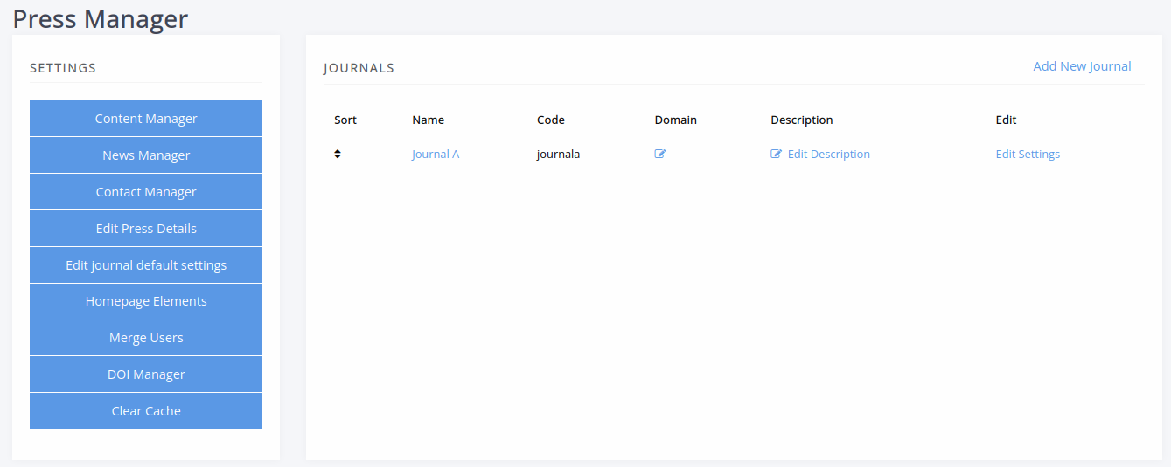Open Edit Settings for Journal A
This screenshot has height=467, width=1171.
pos(1028,155)
